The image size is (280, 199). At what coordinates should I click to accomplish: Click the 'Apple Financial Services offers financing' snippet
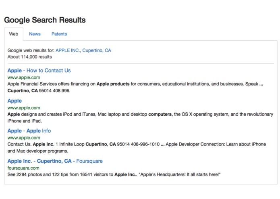click(x=135, y=87)
